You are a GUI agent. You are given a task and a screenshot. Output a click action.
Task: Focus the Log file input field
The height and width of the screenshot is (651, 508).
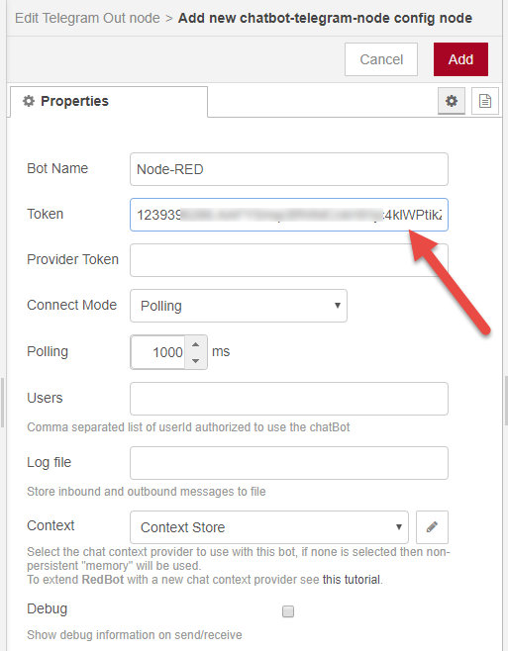[x=289, y=463]
